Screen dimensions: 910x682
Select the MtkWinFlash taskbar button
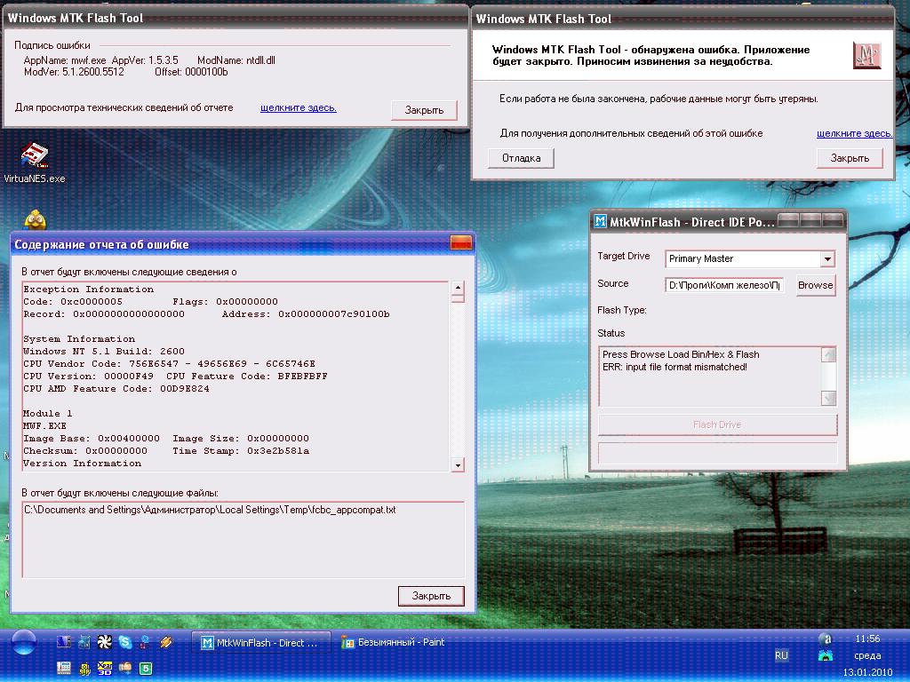(261, 642)
